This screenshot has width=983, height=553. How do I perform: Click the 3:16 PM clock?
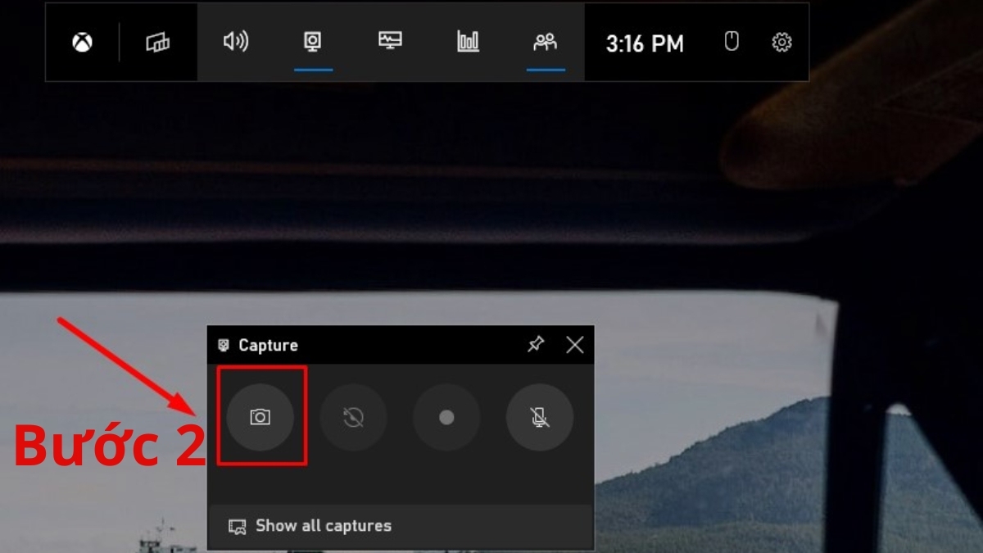[x=645, y=43]
